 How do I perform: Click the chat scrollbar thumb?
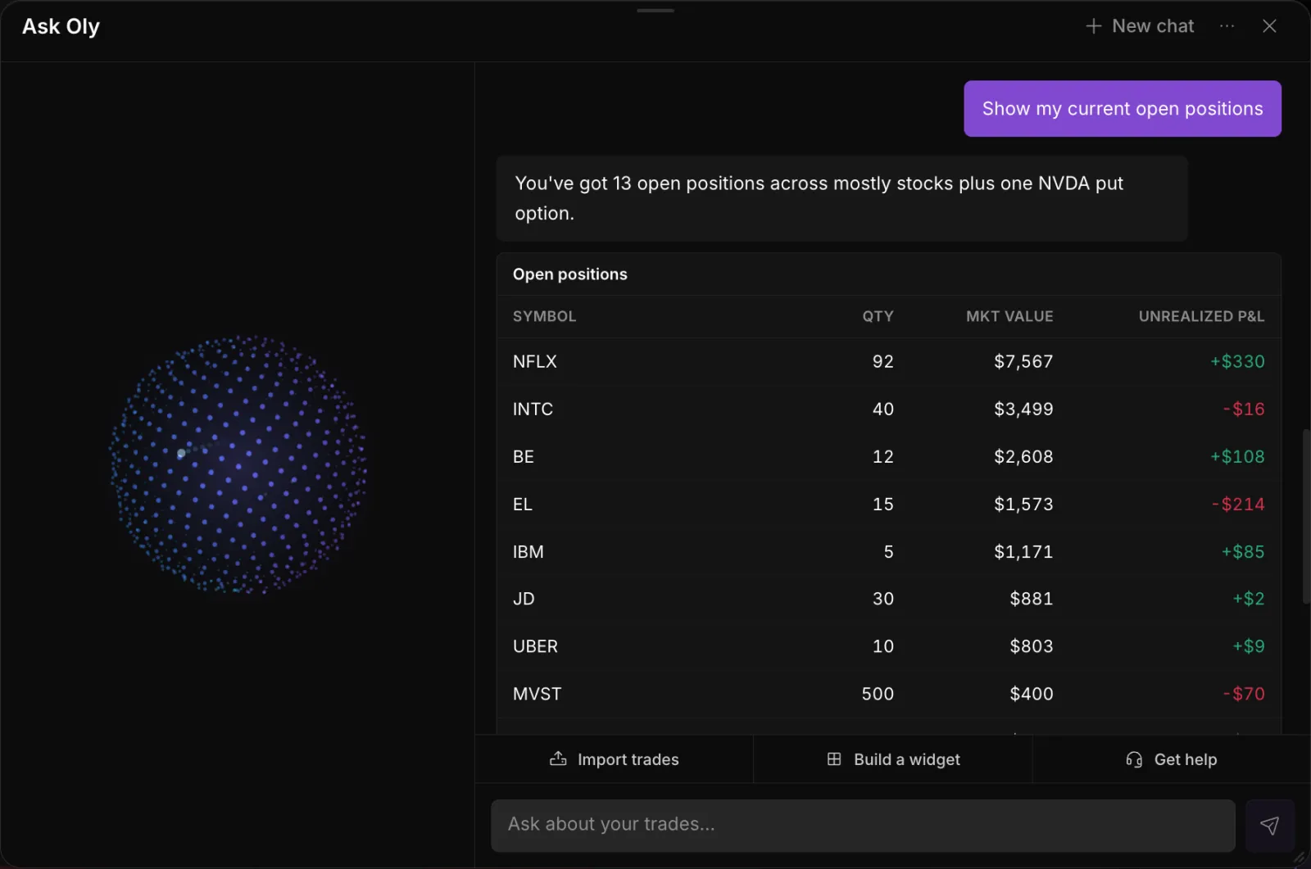point(1305,516)
